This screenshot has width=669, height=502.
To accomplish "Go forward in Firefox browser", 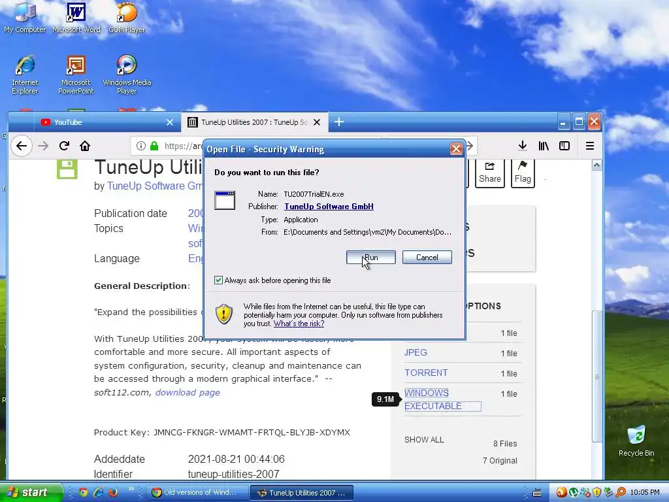I will [43, 146].
